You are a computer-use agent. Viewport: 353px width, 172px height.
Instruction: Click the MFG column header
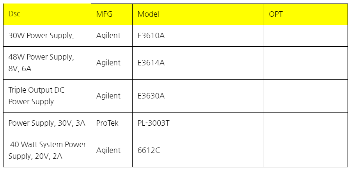[x=104, y=14]
